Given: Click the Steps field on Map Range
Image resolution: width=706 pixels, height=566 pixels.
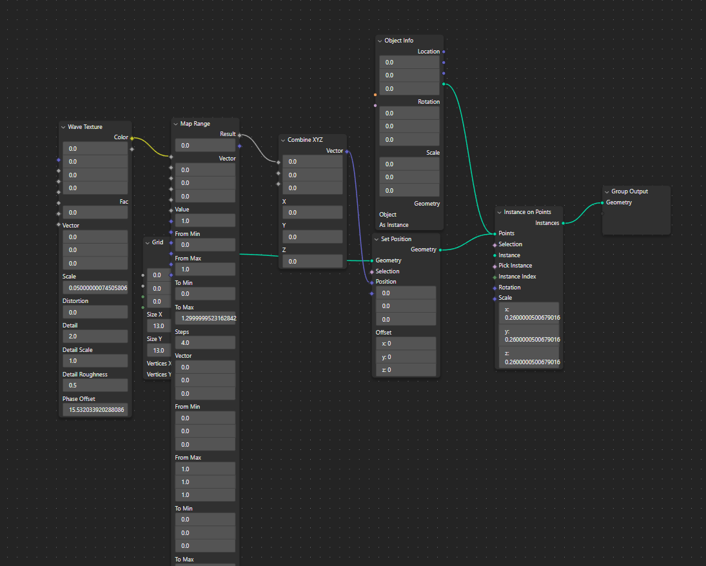Looking at the screenshot, I should pyautogui.click(x=205, y=342).
